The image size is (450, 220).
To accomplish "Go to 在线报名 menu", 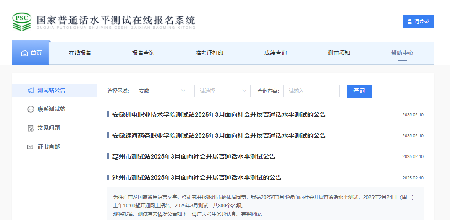I will coord(80,53).
